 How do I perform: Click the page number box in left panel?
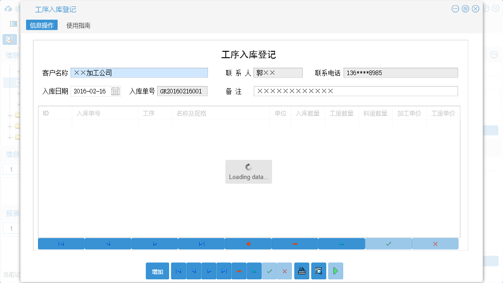tap(11, 169)
